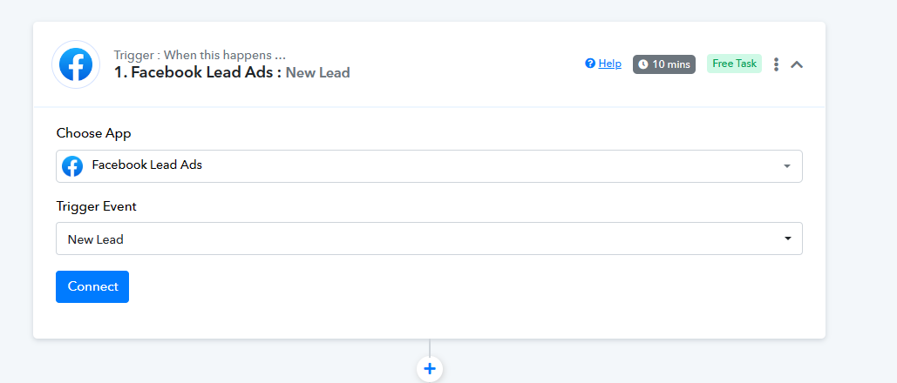Image resolution: width=897 pixels, height=383 pixels.
Task: Click the Choose App dropdown arrow
Action: 787,166
